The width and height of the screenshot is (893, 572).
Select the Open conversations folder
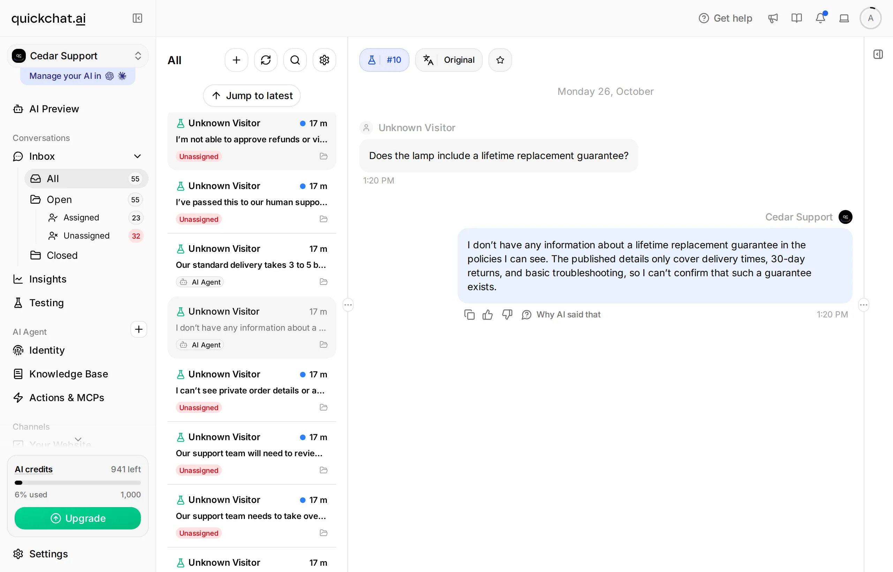(x=86, y=200)
